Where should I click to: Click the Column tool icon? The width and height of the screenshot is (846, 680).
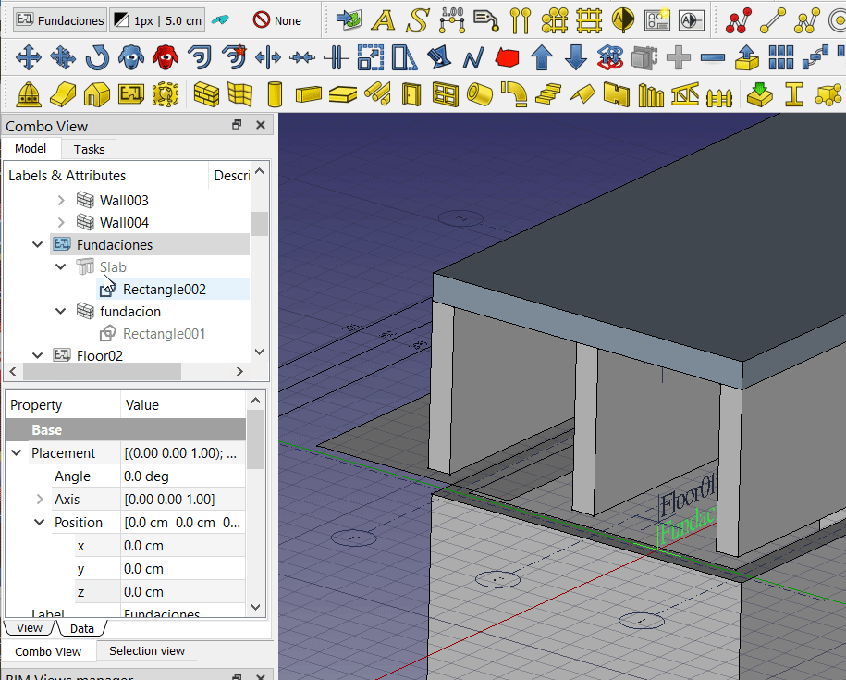[x=274, y=93]
